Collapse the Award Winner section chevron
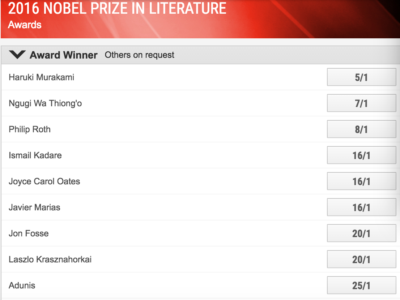 click(18, 55)
